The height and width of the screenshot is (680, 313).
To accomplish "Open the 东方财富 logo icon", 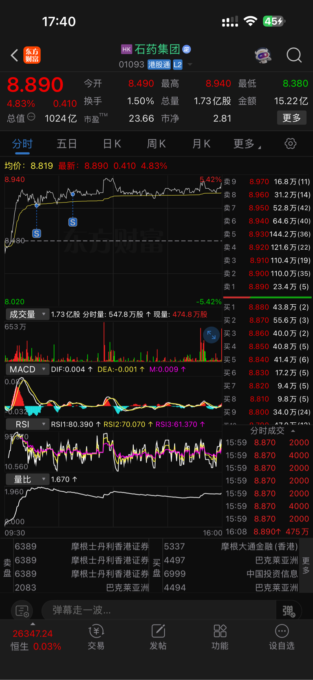I will pyautogui.click(x=32, y=55).
